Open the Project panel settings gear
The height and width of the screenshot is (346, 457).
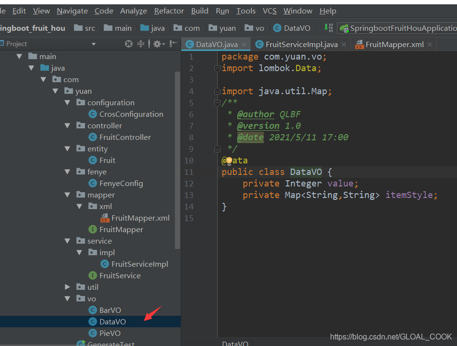(159, 44)
